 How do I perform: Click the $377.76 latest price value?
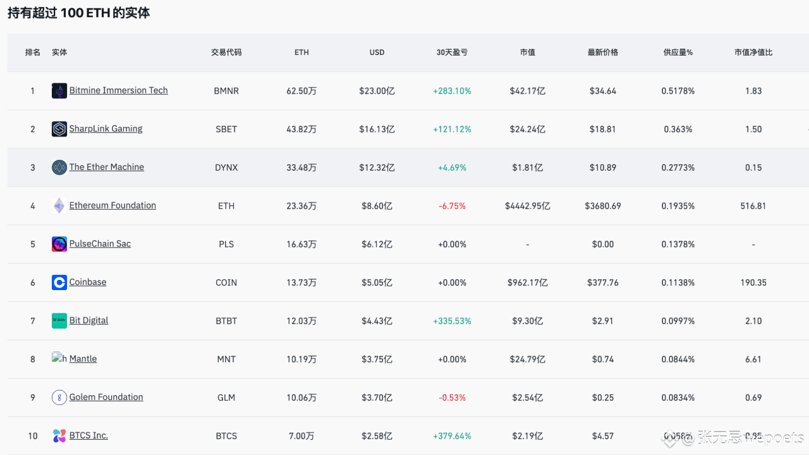(x=603, y=282)
